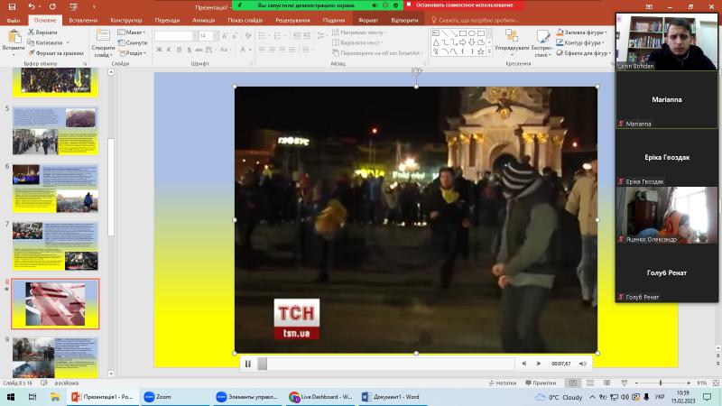Select slide 5 thumbnail
This screenshot has height=406, width=722.
click(55, 131)
